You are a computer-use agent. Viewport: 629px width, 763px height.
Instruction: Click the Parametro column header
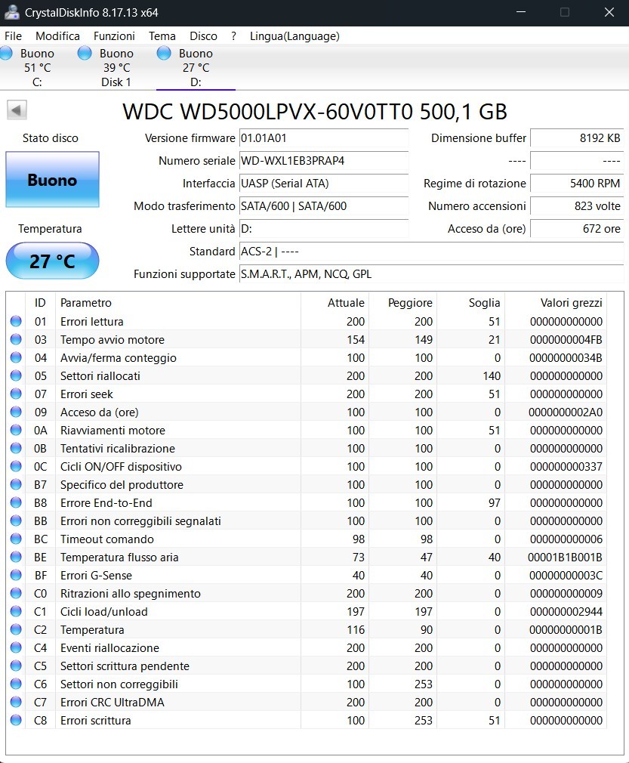[x=178, y=302]
